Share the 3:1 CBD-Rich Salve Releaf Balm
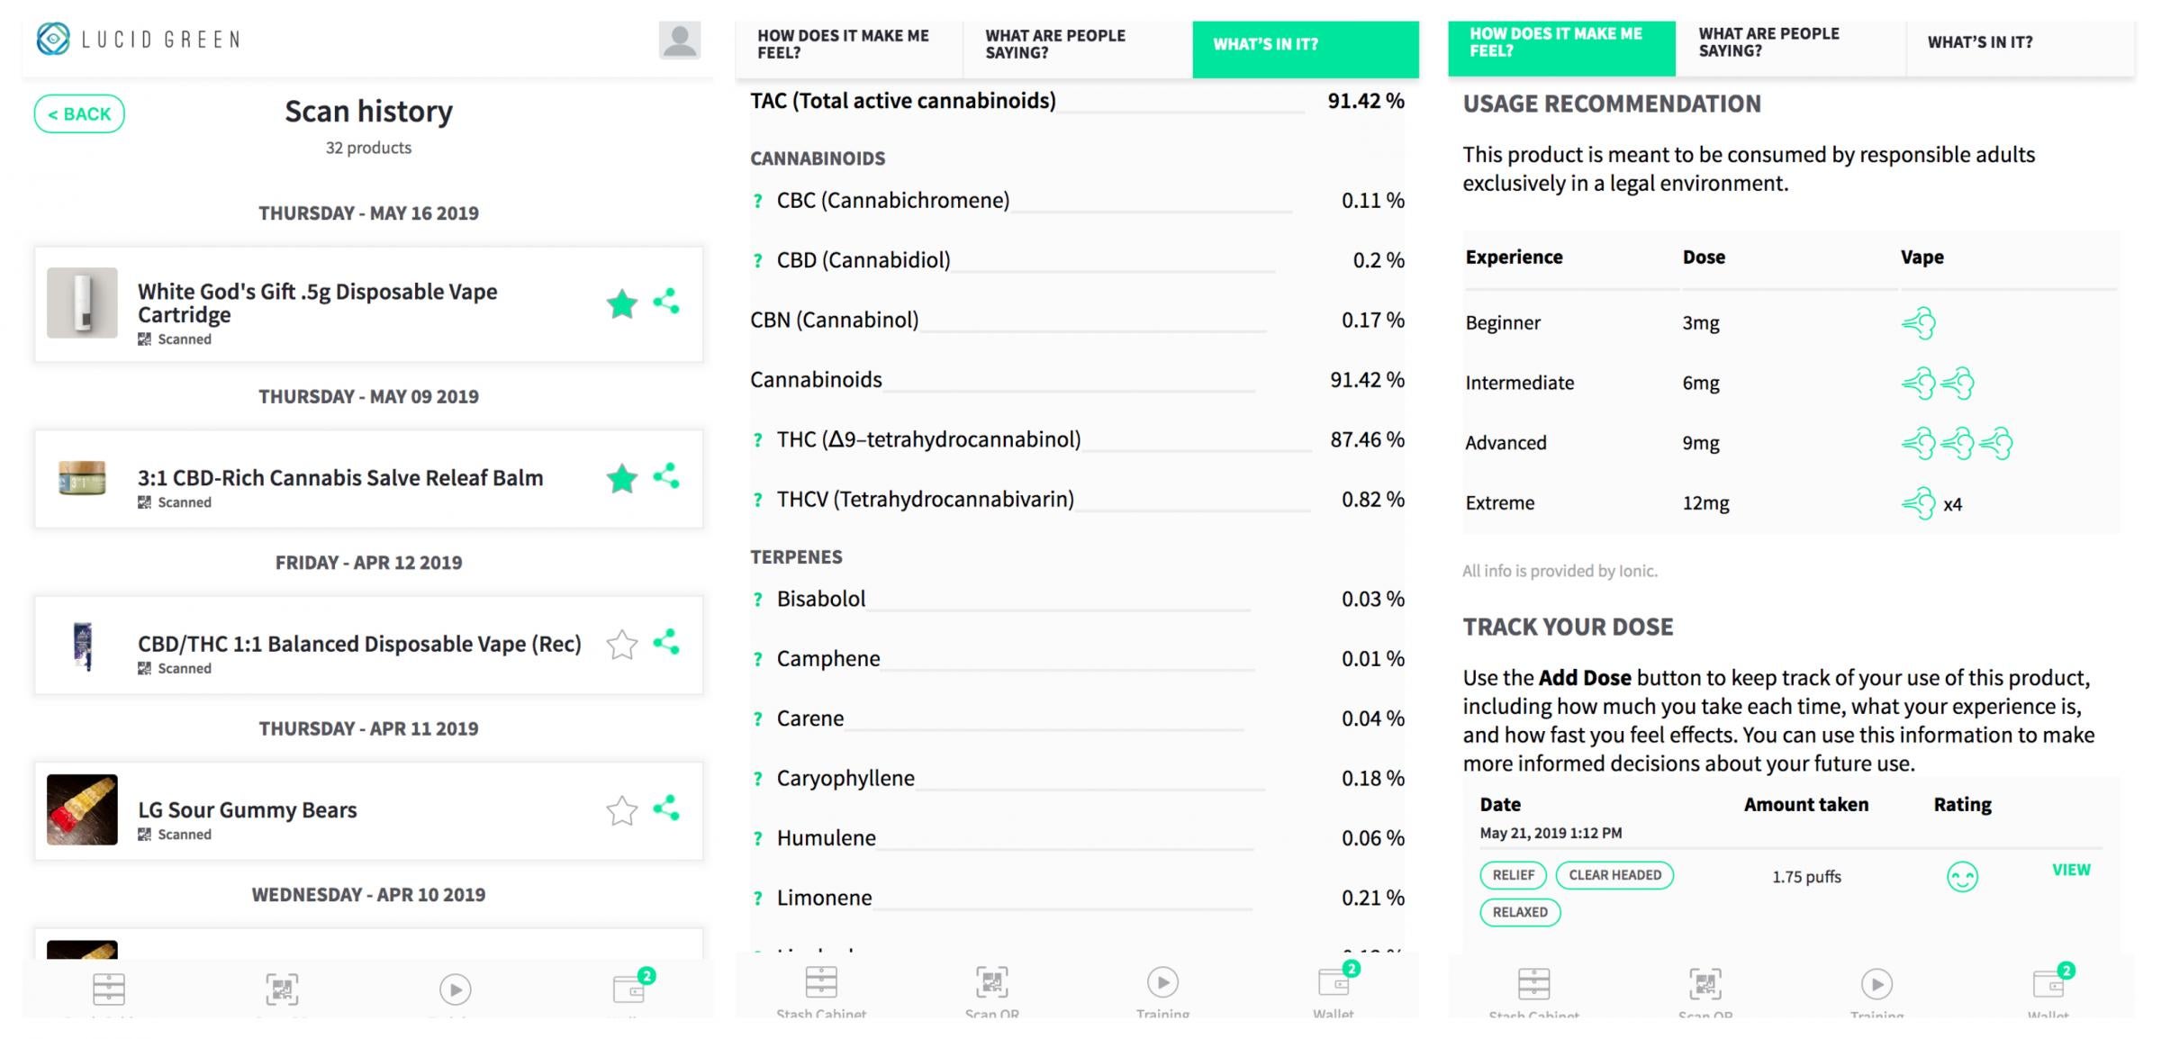Screen dimensions: 2161x1039 (666, 476)
